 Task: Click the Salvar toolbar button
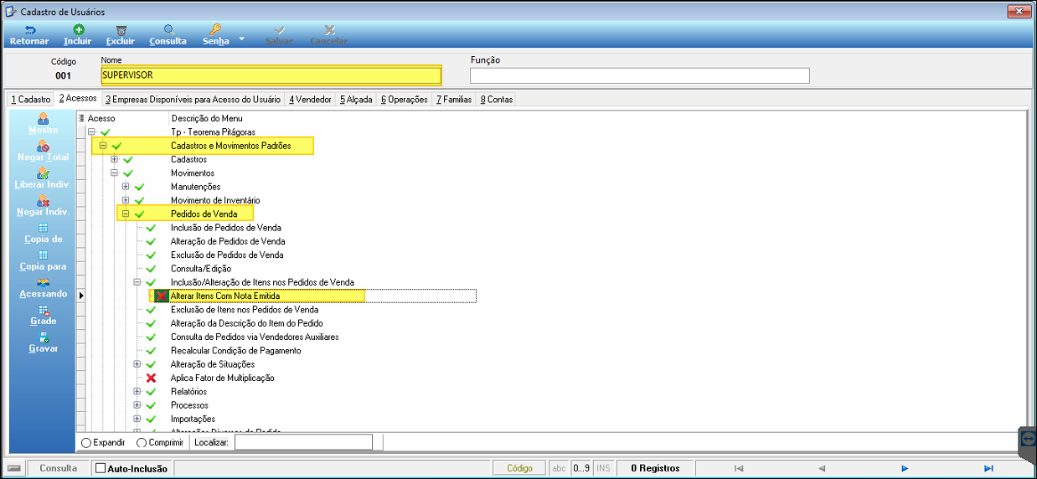coord(279,35)
